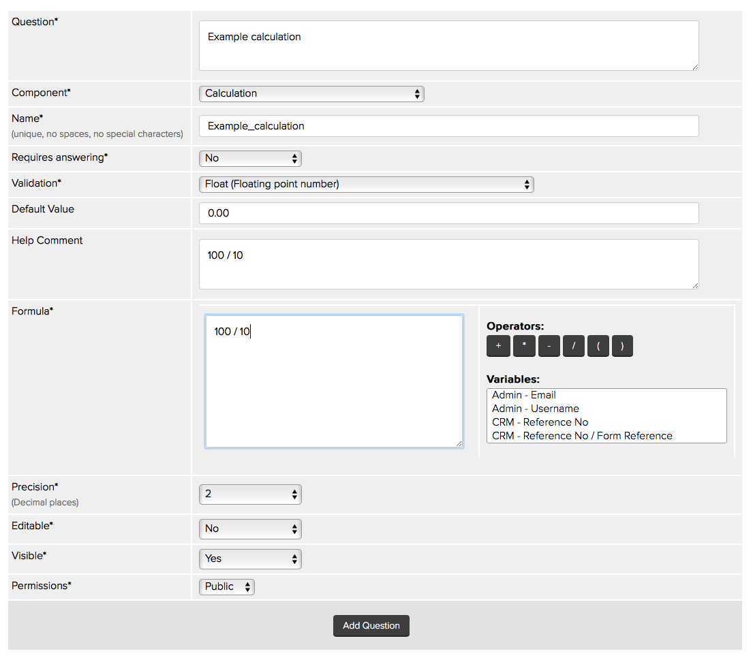Select Admin - Email variable
The height and width of the screenshot is (662, 753).
[524, 395]
